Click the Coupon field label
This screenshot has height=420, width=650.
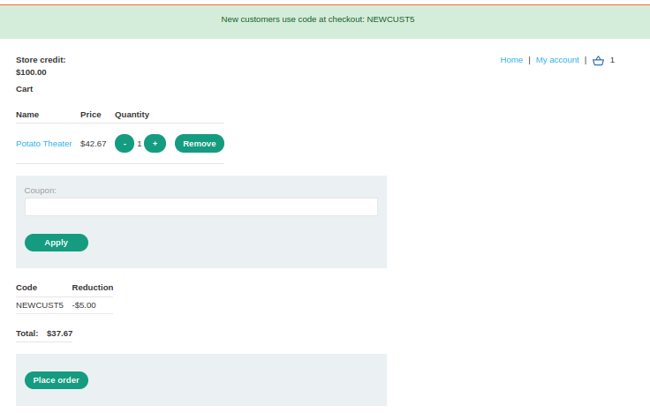[x=41, y=190]
